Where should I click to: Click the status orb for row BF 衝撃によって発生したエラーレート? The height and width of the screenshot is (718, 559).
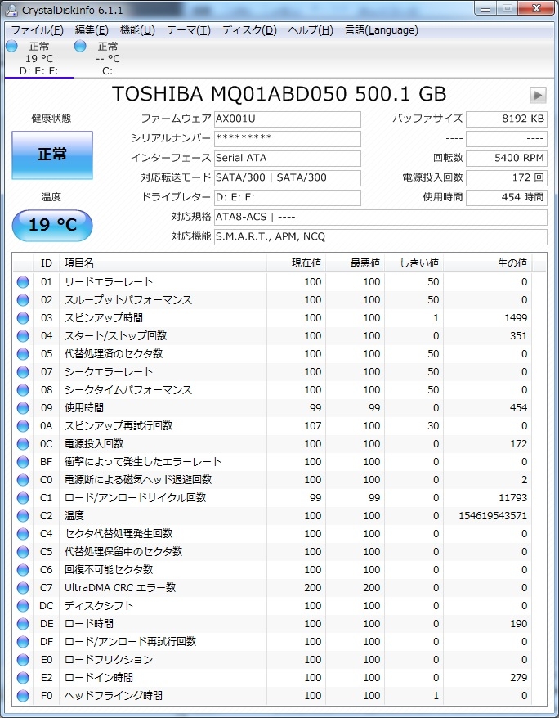click(x=23, y=462)
